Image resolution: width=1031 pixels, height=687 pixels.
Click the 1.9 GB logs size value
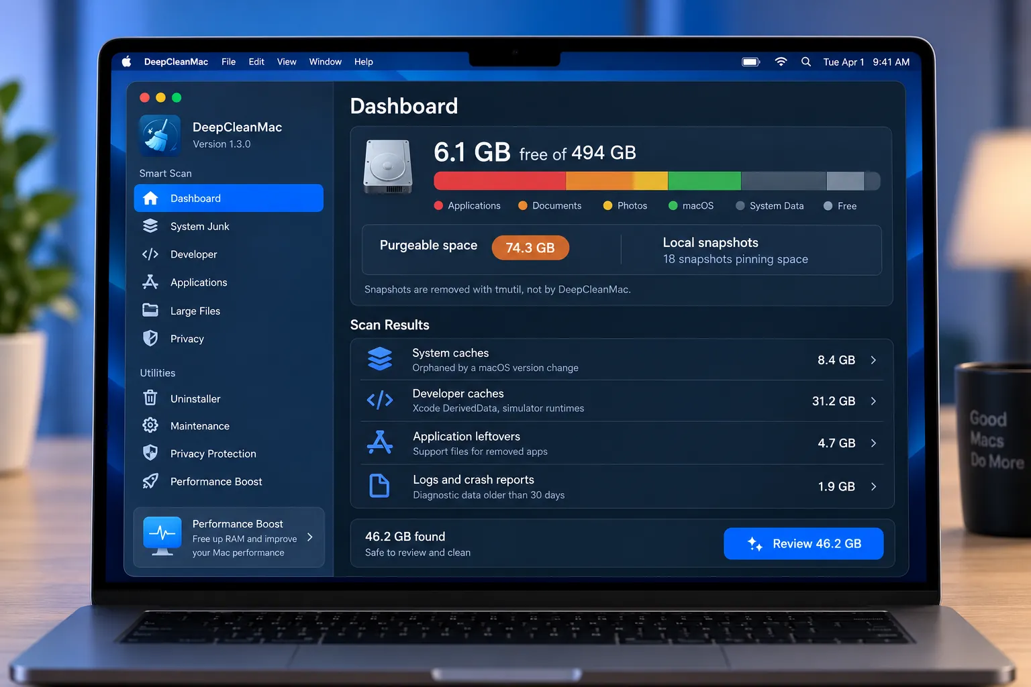click(836, 486)
